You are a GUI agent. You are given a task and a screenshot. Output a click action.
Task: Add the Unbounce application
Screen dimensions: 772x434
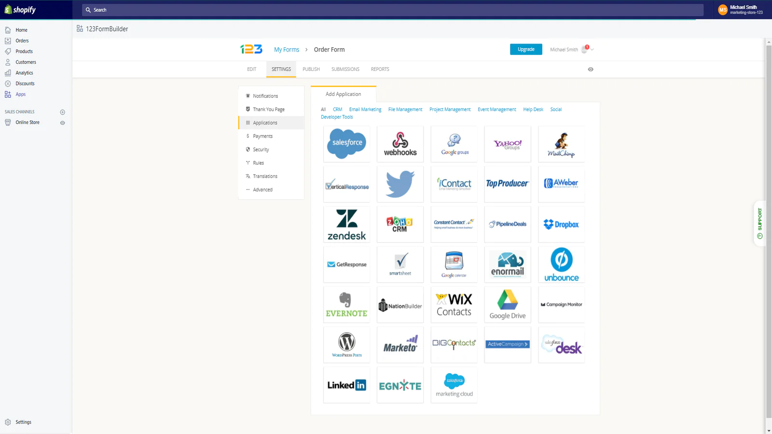[x=561, y=264]
